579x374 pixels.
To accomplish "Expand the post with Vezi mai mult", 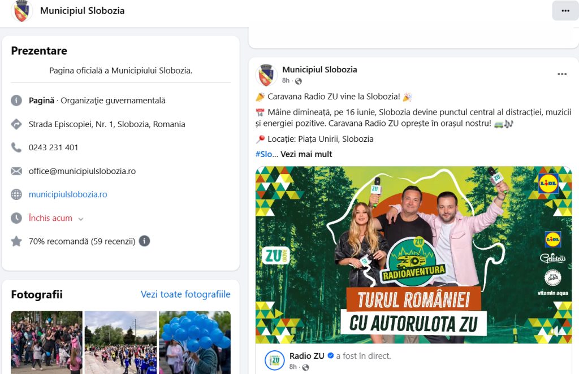I will pyautogui.click(x=306, y=154).
